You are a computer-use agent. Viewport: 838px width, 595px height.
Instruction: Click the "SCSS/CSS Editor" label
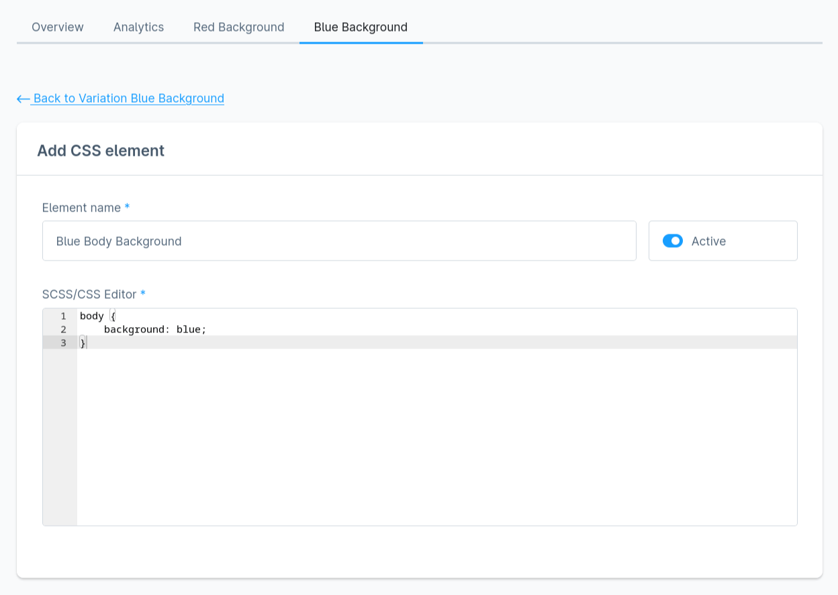[x=89, y=294]
